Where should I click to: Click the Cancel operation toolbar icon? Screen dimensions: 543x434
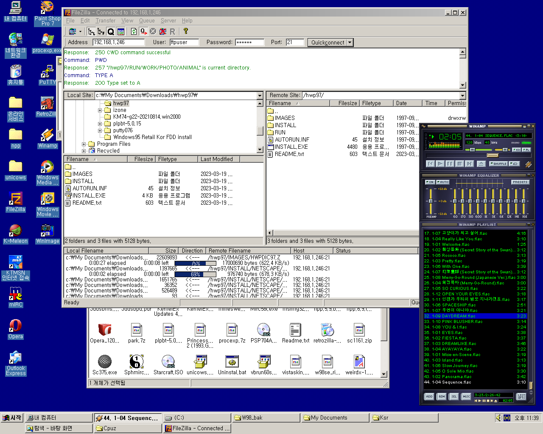(153, 31)
